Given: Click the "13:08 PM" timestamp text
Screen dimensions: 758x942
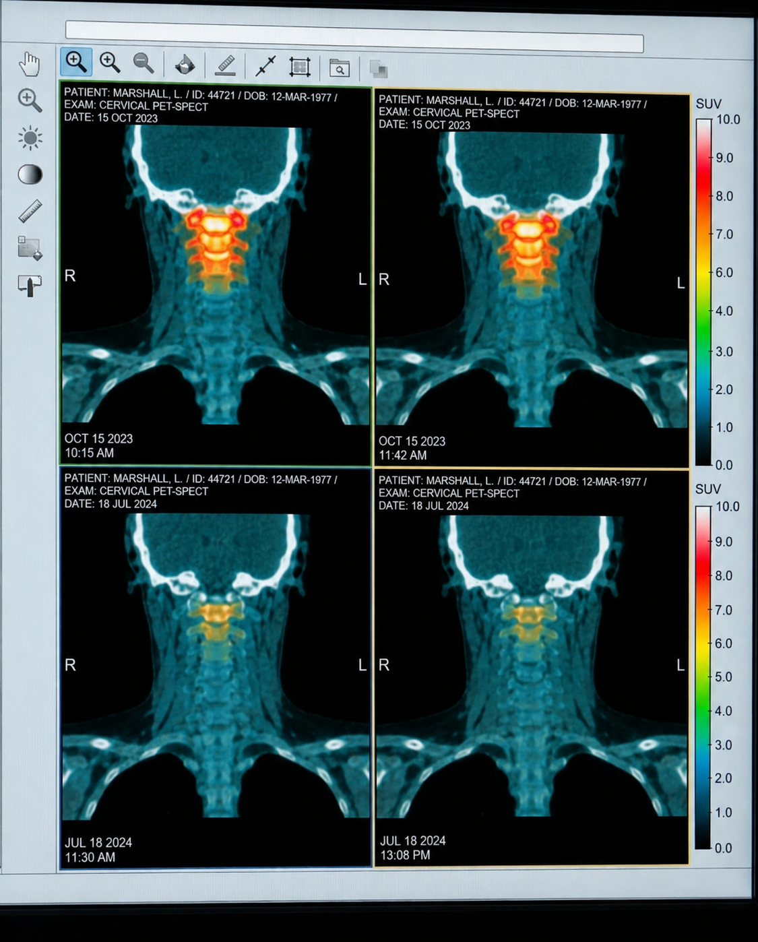Looking at the screenshot, I should coord(405,855).
